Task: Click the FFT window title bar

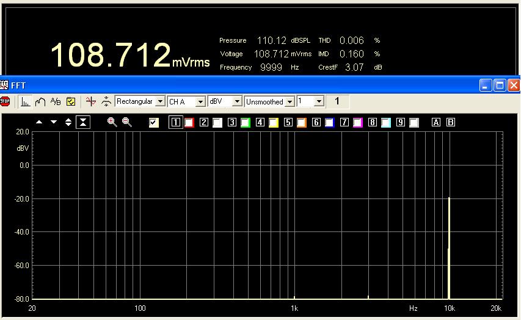Action: (x=244, y=85)
